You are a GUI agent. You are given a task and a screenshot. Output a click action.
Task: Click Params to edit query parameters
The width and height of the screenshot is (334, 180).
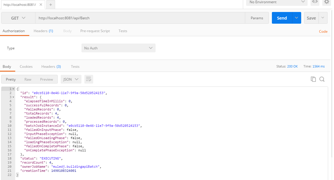[x=257, y=18]
